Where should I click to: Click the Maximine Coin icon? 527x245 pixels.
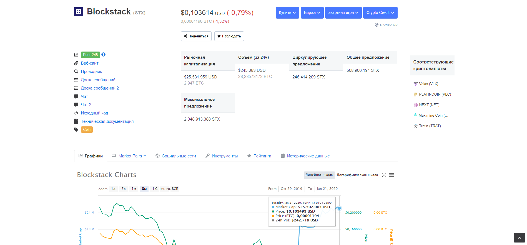pos(415,115)
